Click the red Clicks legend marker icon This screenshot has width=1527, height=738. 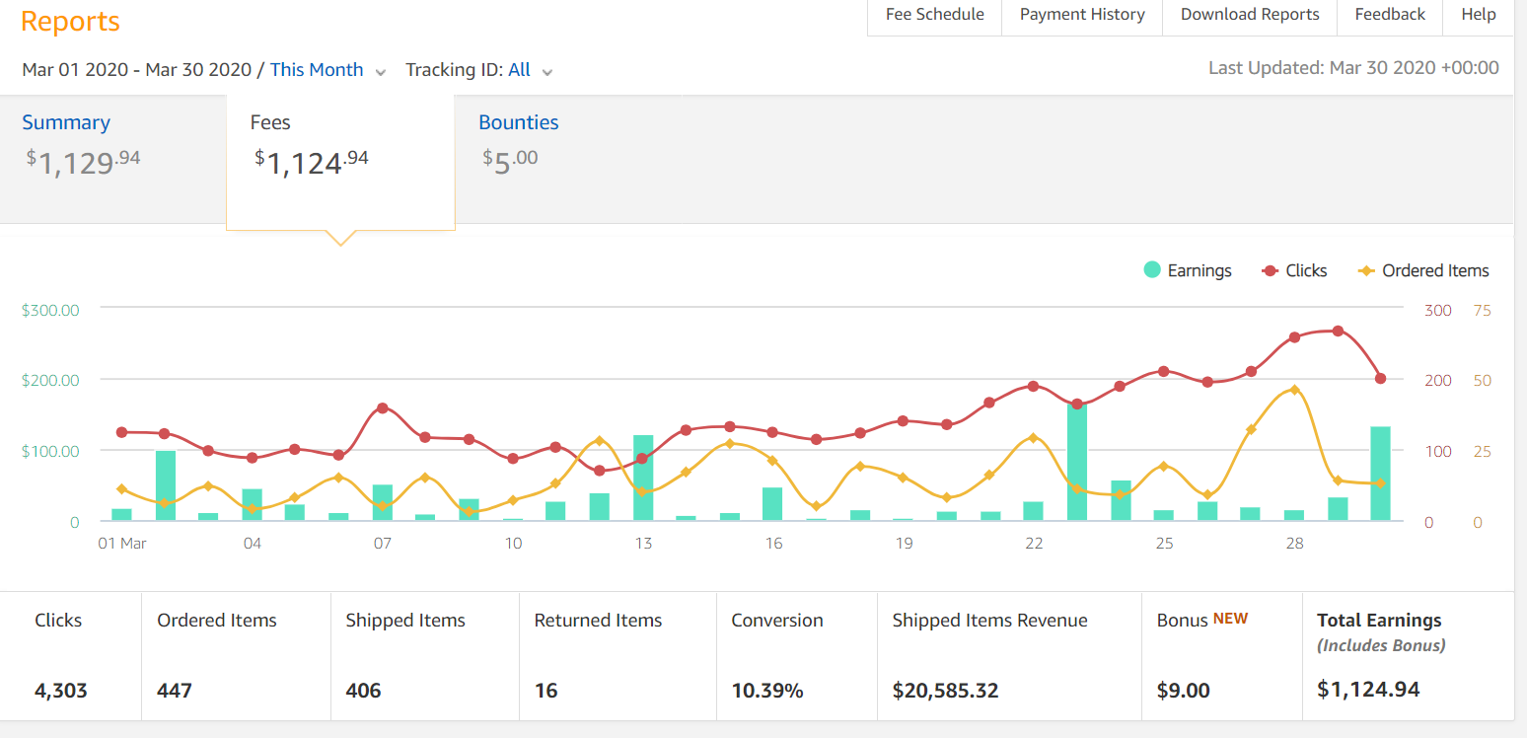coord(1271,270)
